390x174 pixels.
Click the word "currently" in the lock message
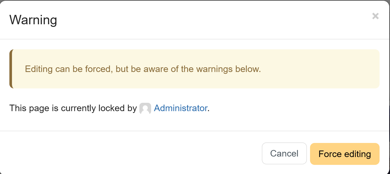pos(78,108)
